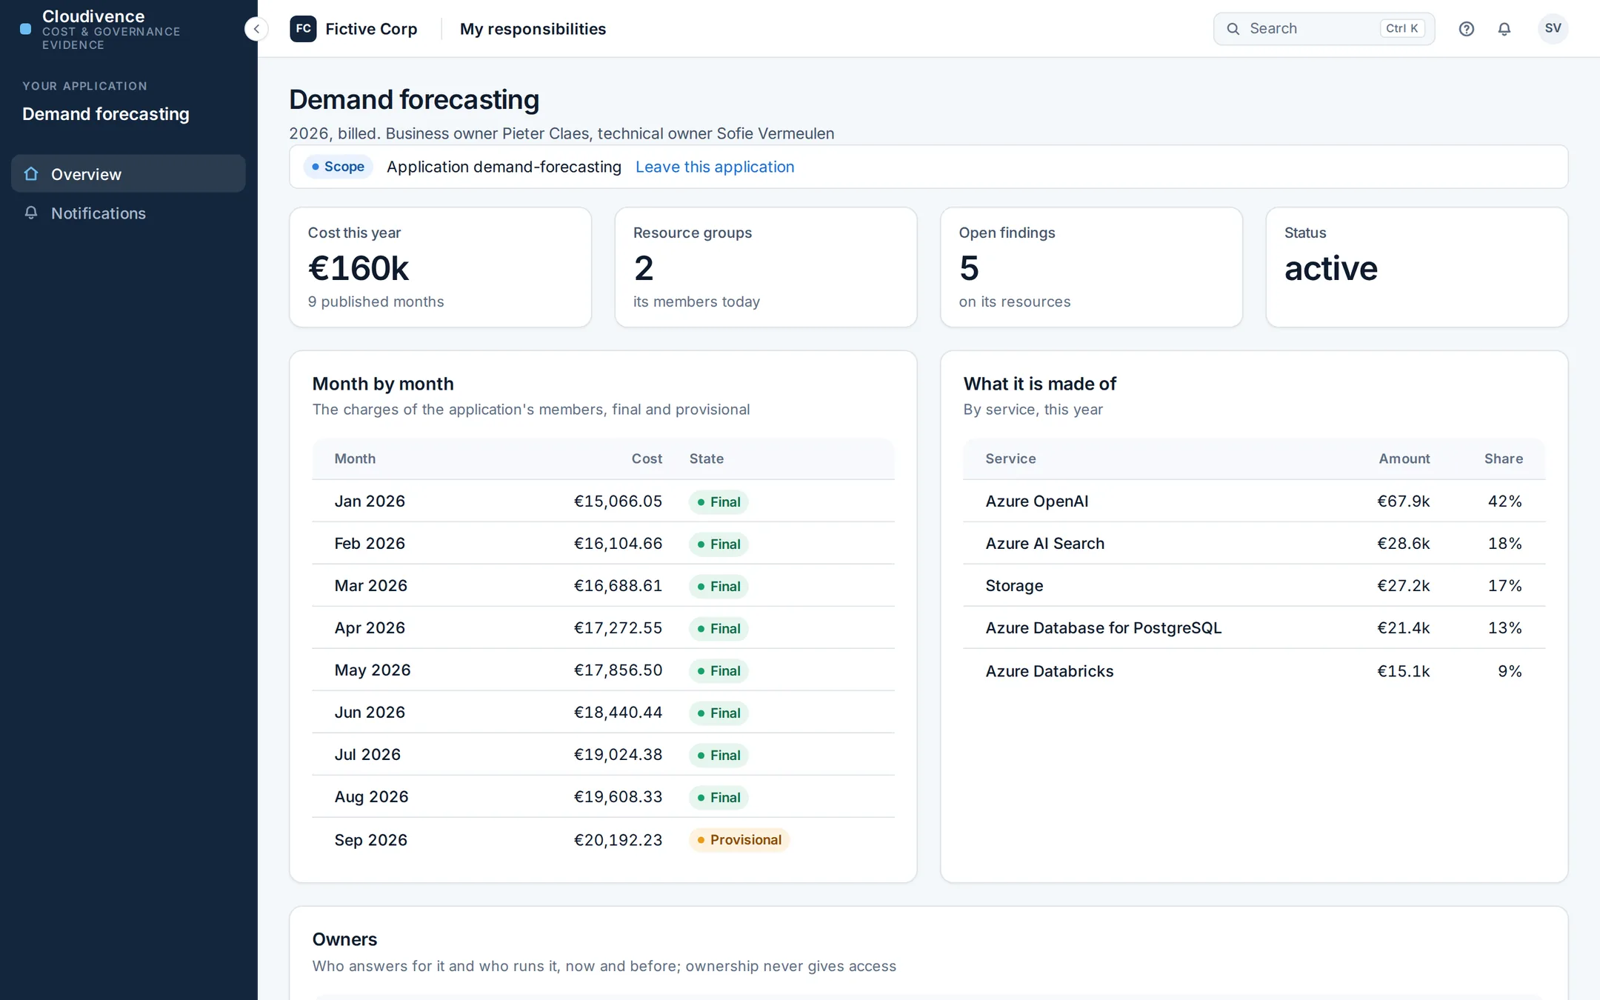Collapse the sidebar with the chevron button
This screenshot has height=1000, width=1600.
click(256, 29)
